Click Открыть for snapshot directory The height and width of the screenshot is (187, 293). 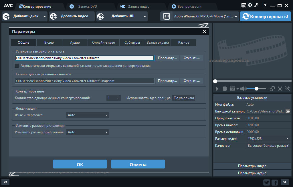pyautogui.click(x=192, y=81)
